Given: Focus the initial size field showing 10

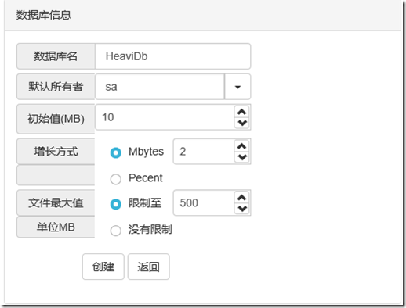Looking at the screenshot, I should [x=165, y=117].
